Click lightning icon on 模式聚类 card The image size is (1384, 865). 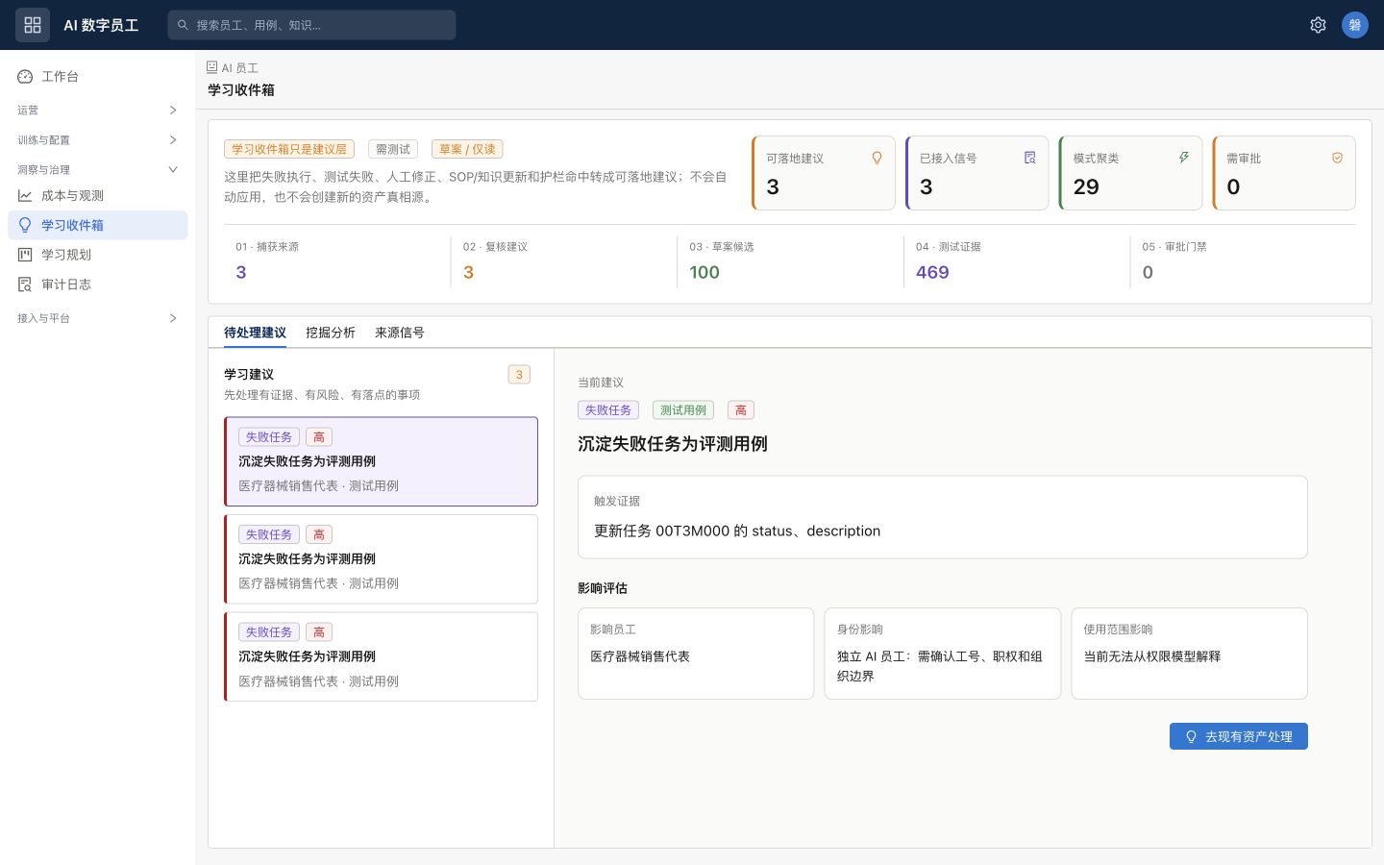pyautogui.click(x=1184, y=158)
